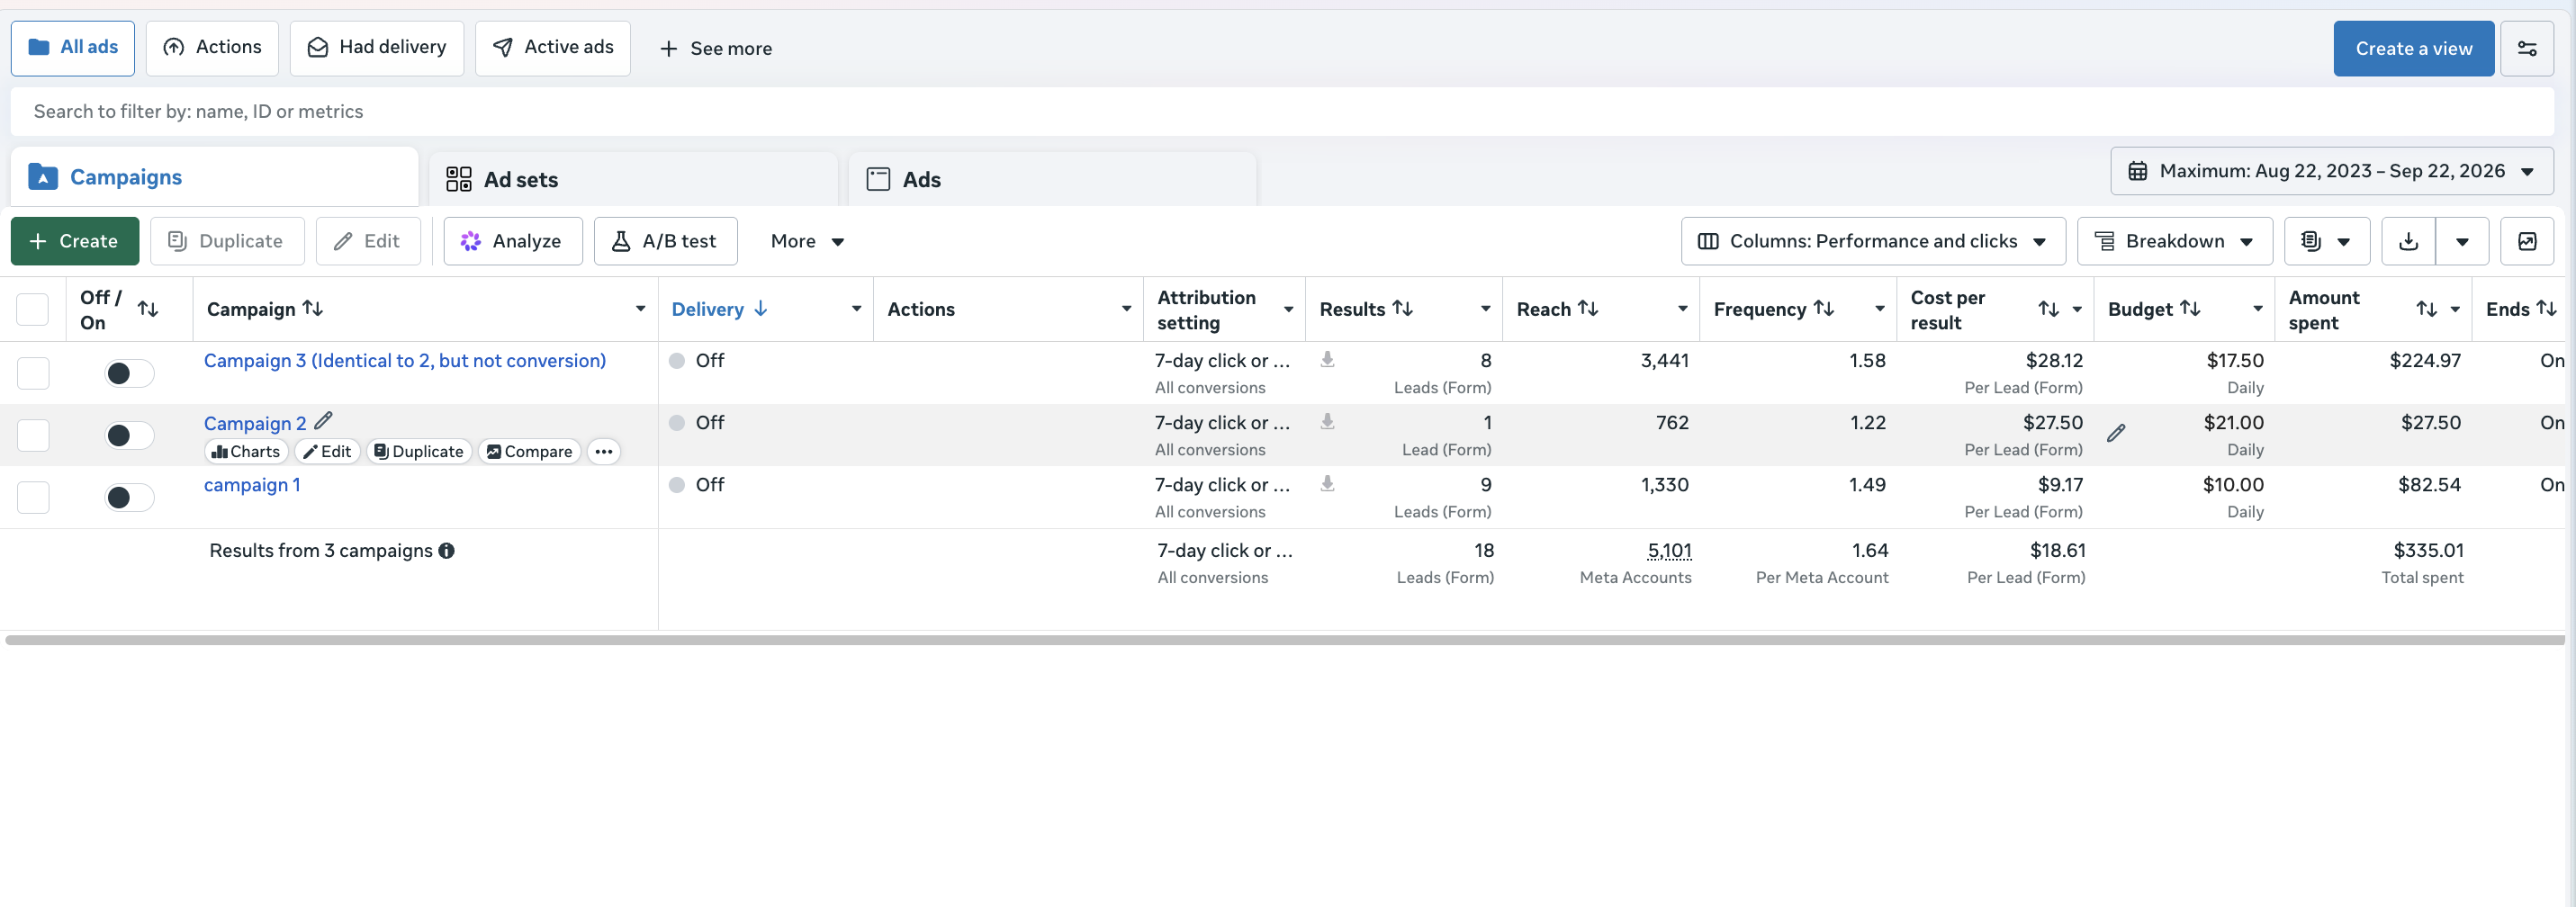Open the Breakdown dropdown
The height and width of the screenshot is (907, 2576).
2174,241
